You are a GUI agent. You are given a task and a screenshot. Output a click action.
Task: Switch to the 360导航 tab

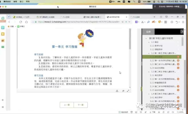pyautogui.click(x=21, y=17)
